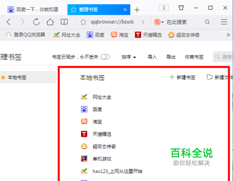233x181 pixels.
Task: Click the hao icon beside 网址大全 in list
Action: pos(84,97)
